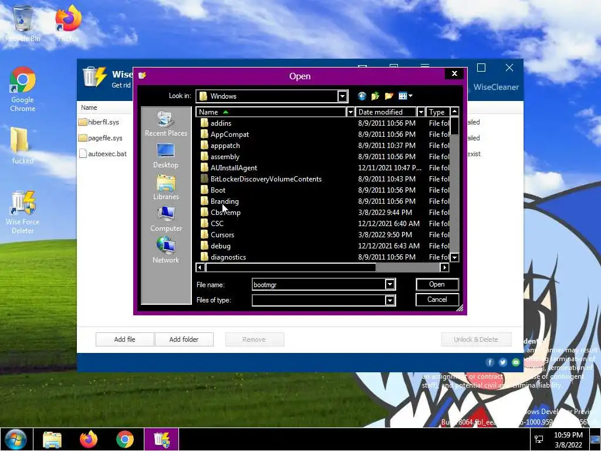This screenshot has width=601, height=451.
Task: Click the email icon in Wise Force Deleter
Action: pos(516,362)
